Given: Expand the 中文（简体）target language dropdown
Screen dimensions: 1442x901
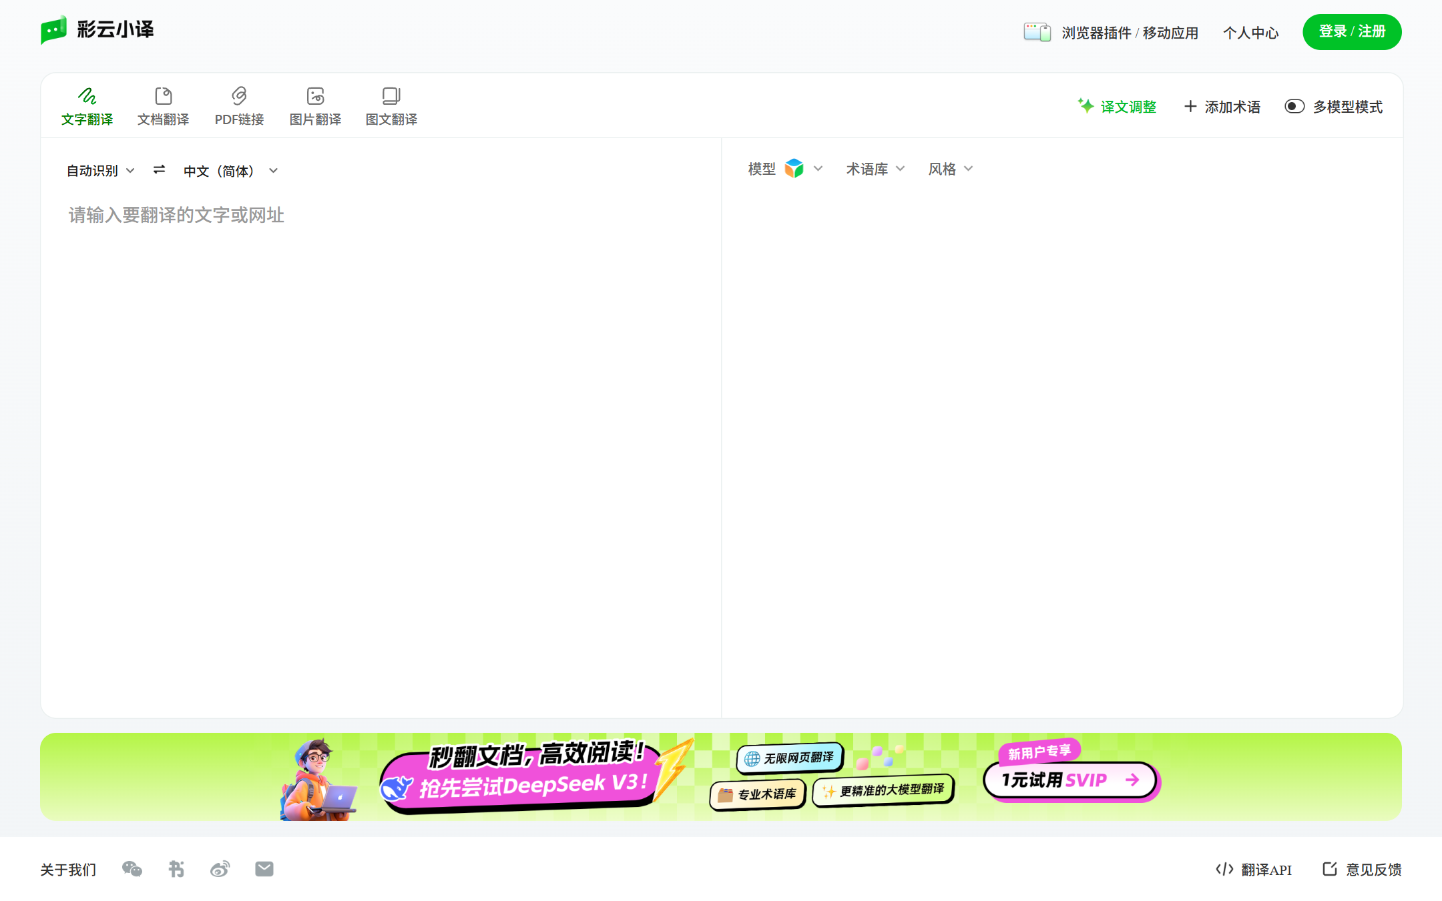Looking at the screenshot, I should [x=230, y=171].
